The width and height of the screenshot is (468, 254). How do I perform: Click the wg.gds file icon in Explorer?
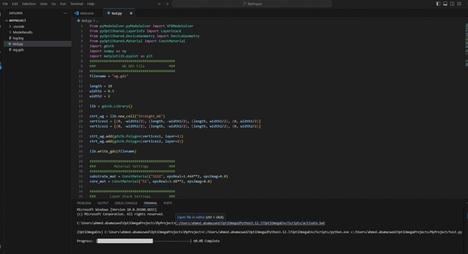(x=10, y=50)
